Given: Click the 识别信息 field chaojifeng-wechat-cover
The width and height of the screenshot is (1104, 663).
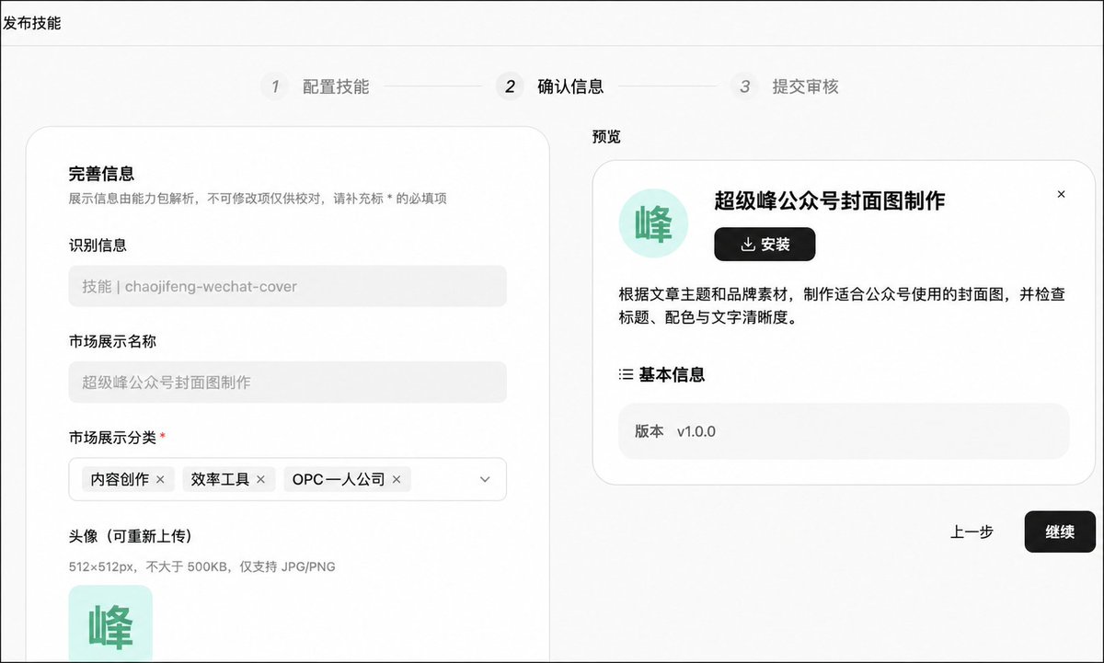Looking at the screenshot, I should click(x=287, y=286).
